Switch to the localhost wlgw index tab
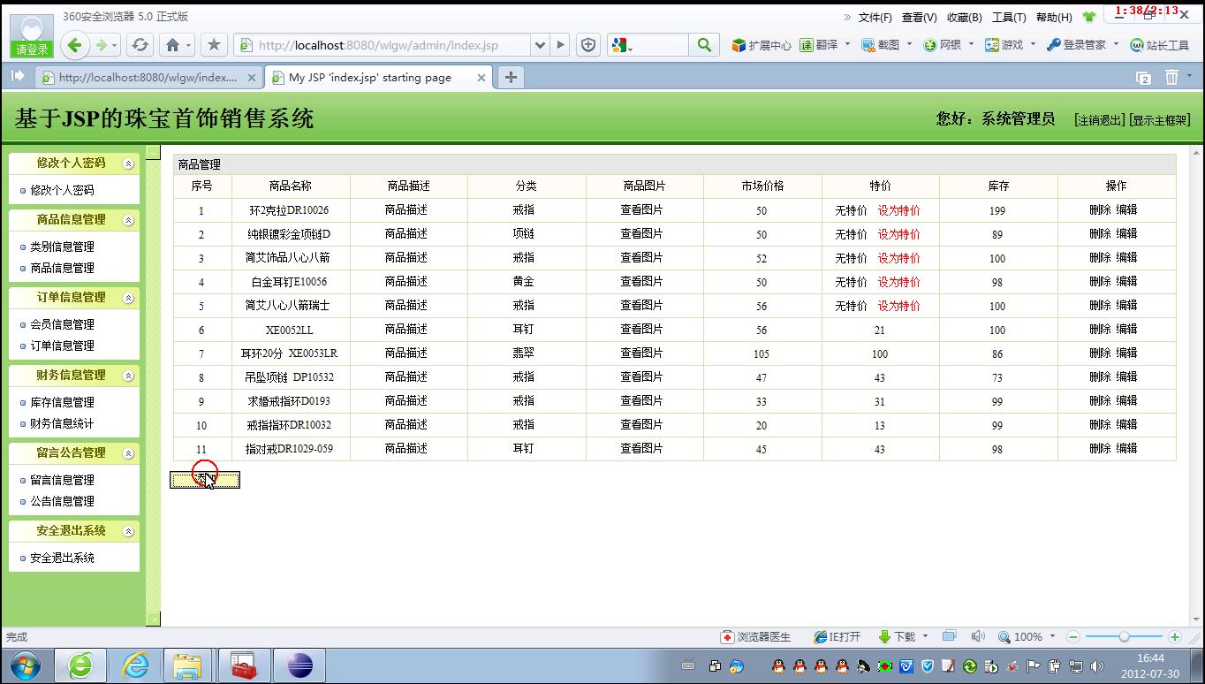 point(148,78)
